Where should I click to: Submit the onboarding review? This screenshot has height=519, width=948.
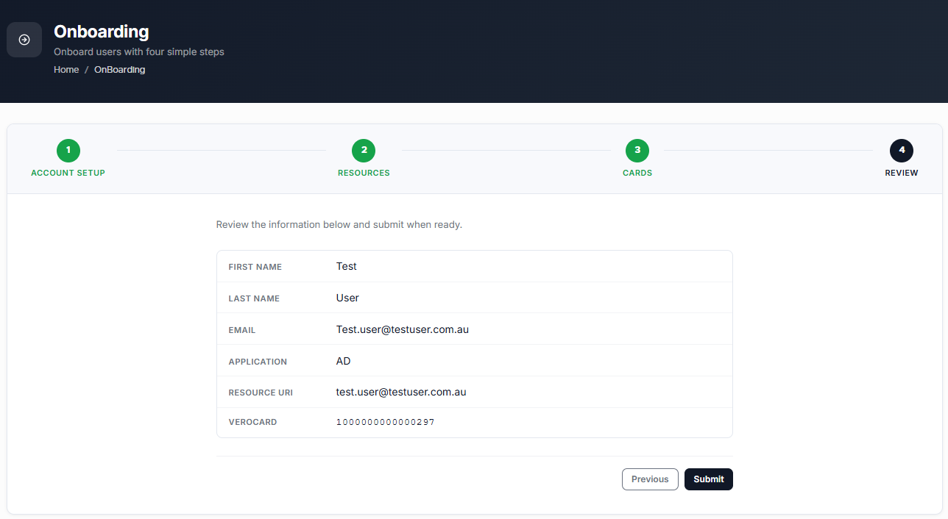[709, 479]
